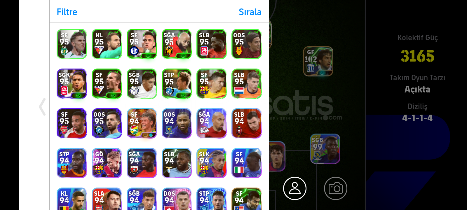Viewport: 467px width, 210px height.
Task: Open the Filtre filter option
Action: click(x=67, y=12)
